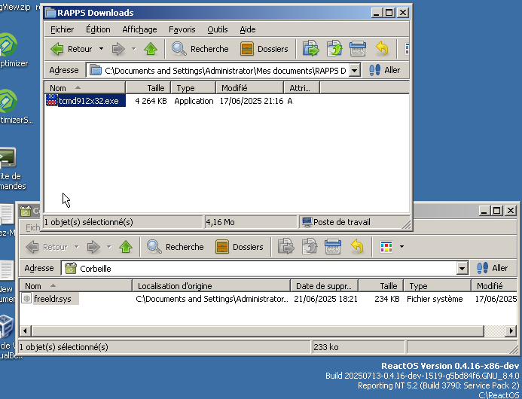This screenshot has height=399, width=522.
Task: Sort by Localisation d'origine column
Action: tap(211, 286)
